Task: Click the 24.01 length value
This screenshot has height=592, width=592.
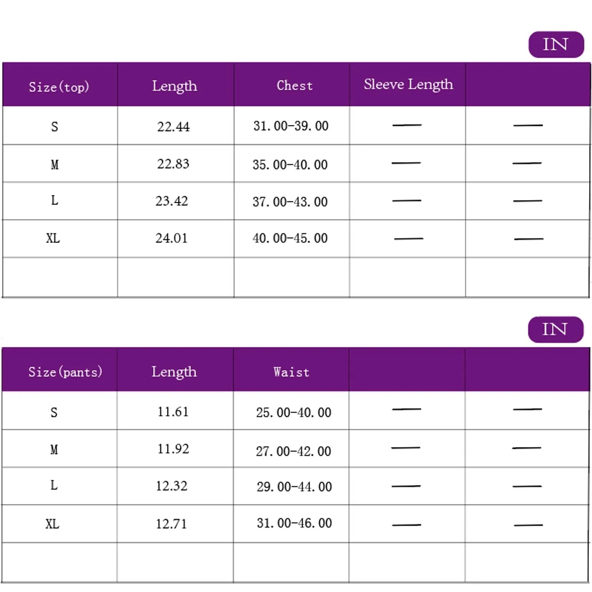Action: [x=171, y=238]
